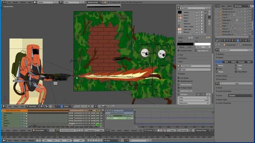Select the black color swatch in palette
255x143 pixels.
coord(180,12)
